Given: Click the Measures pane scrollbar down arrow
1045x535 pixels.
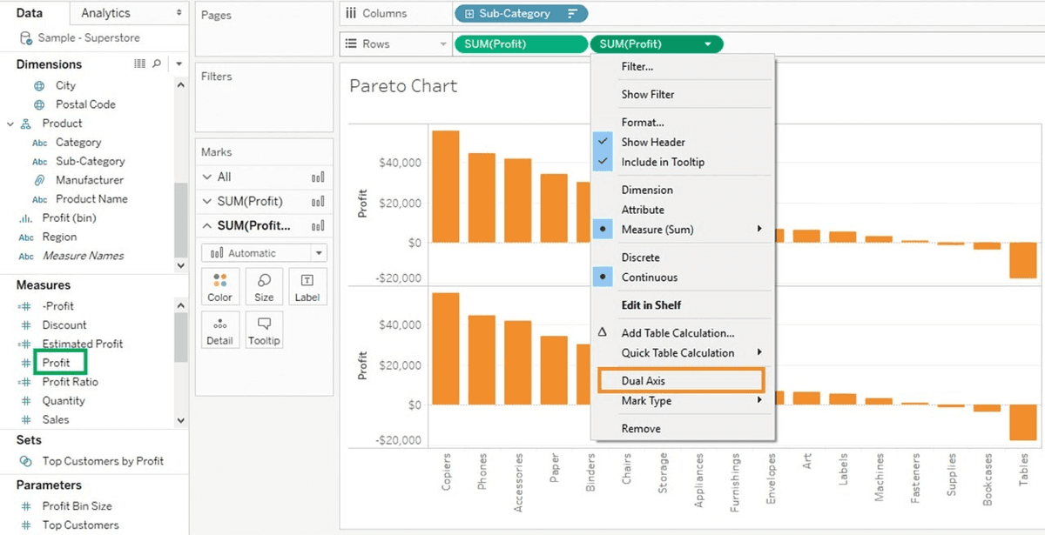Looking at the screenshot, I should coord(180,420).
